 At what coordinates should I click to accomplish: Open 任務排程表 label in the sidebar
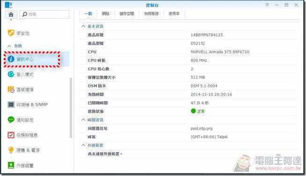coord(27,135)
